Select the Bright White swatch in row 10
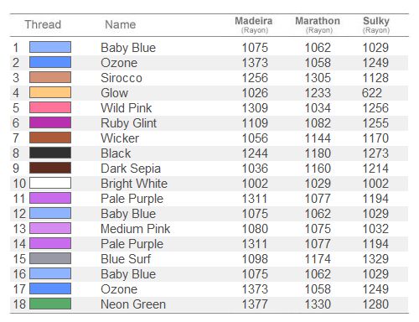 50,183
